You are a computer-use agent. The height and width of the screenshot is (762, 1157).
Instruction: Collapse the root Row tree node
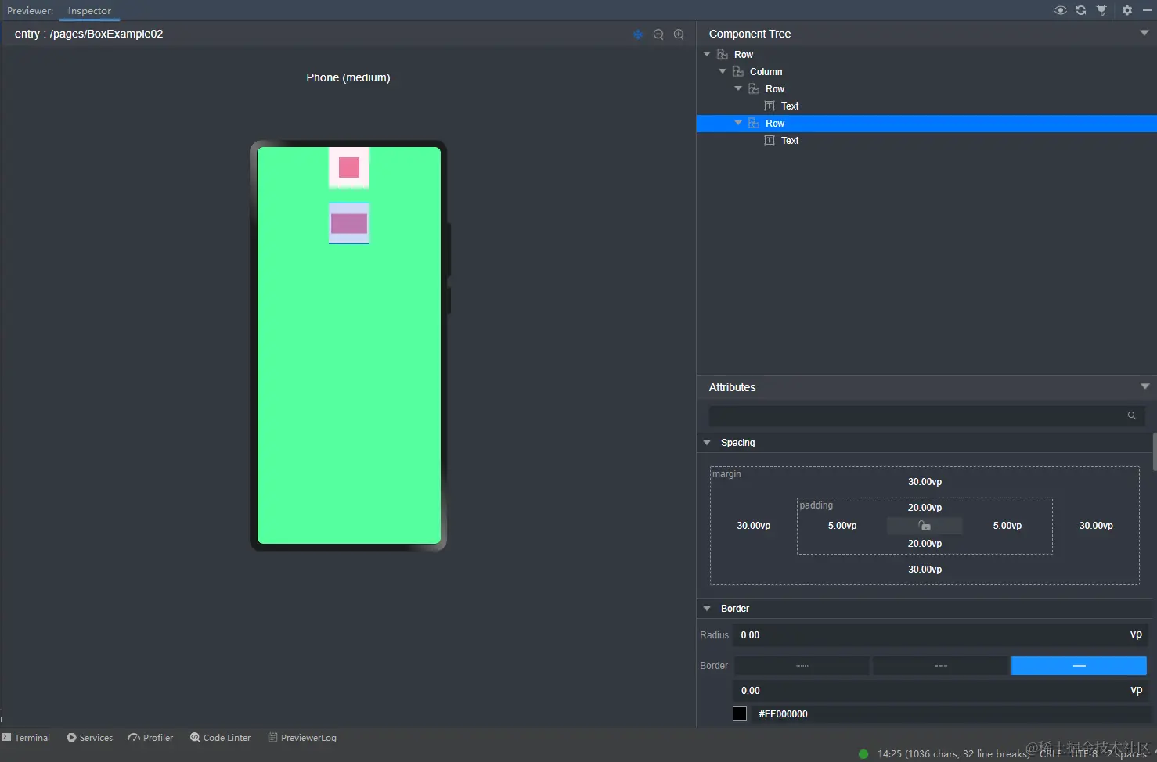[x=707, y=54]
